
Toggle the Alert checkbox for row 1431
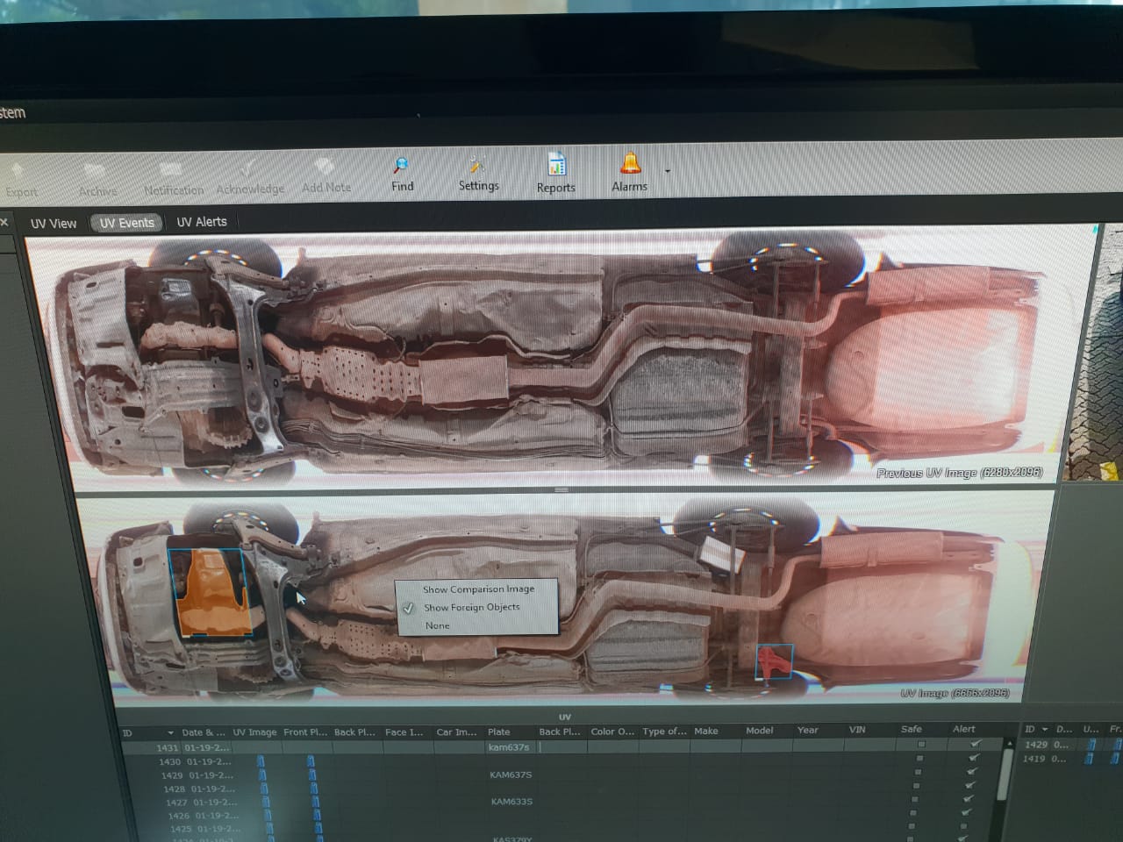(974, 744)
